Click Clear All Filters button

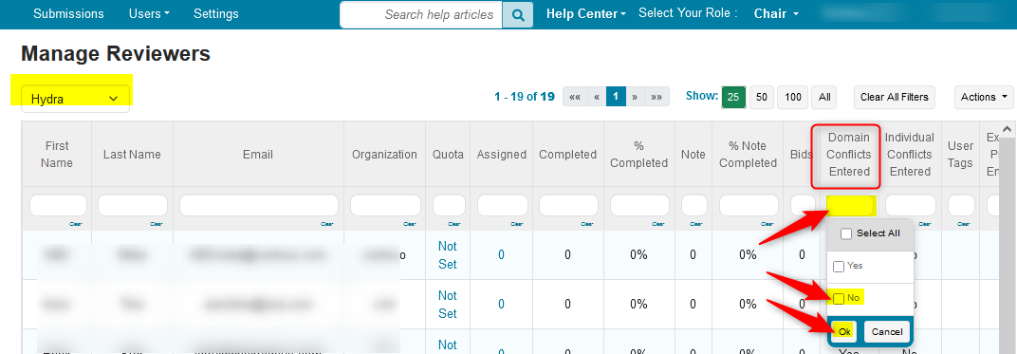(x=895, y=97)
